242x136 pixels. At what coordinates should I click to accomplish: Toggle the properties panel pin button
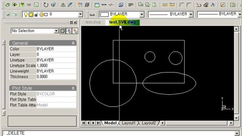tap(71, 22)
